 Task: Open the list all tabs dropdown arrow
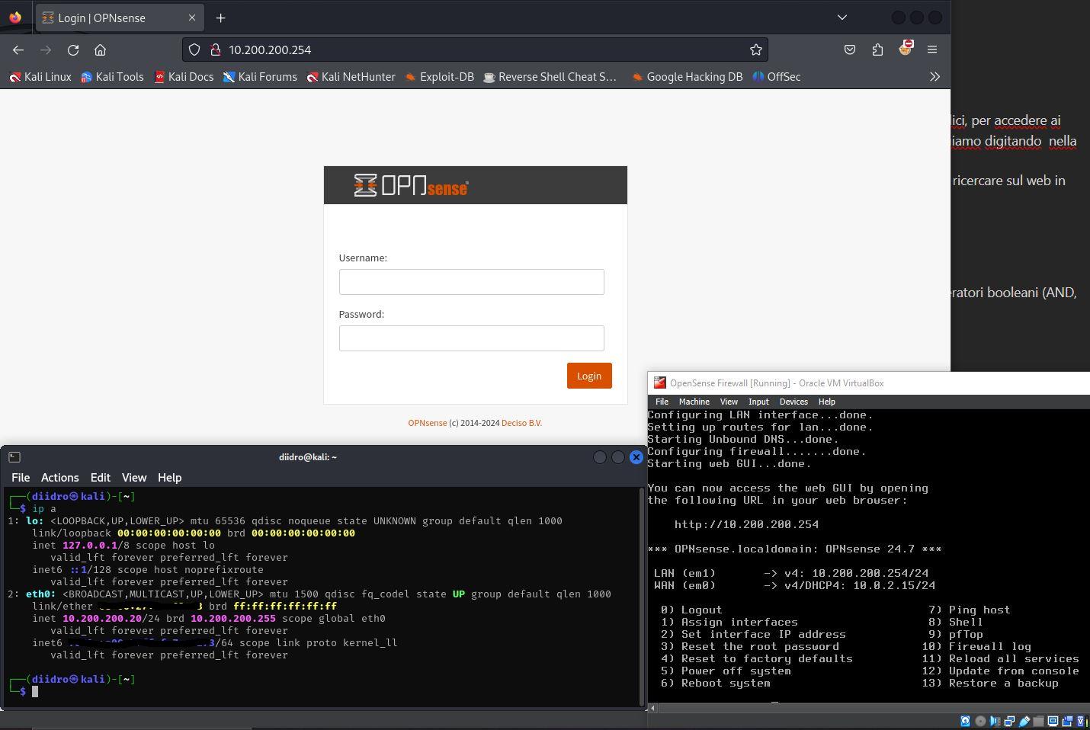pos(842,17)
